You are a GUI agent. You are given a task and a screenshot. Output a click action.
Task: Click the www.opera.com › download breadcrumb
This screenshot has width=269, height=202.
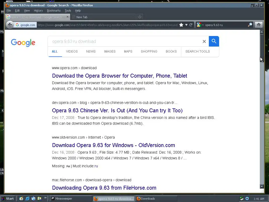point(74,68)
